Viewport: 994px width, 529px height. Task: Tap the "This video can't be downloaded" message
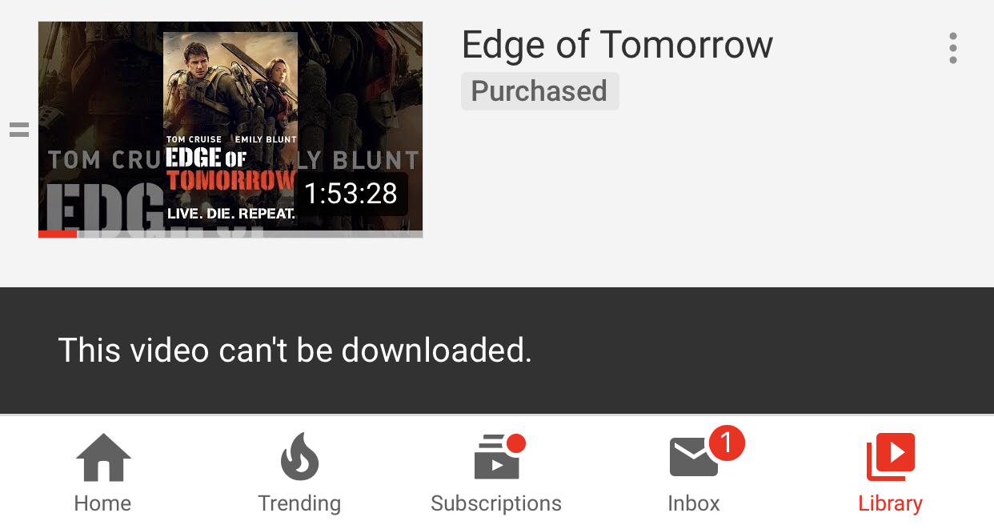(x=295, y=351)
